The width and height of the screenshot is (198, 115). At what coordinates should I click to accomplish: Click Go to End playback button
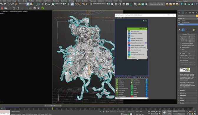159,111
